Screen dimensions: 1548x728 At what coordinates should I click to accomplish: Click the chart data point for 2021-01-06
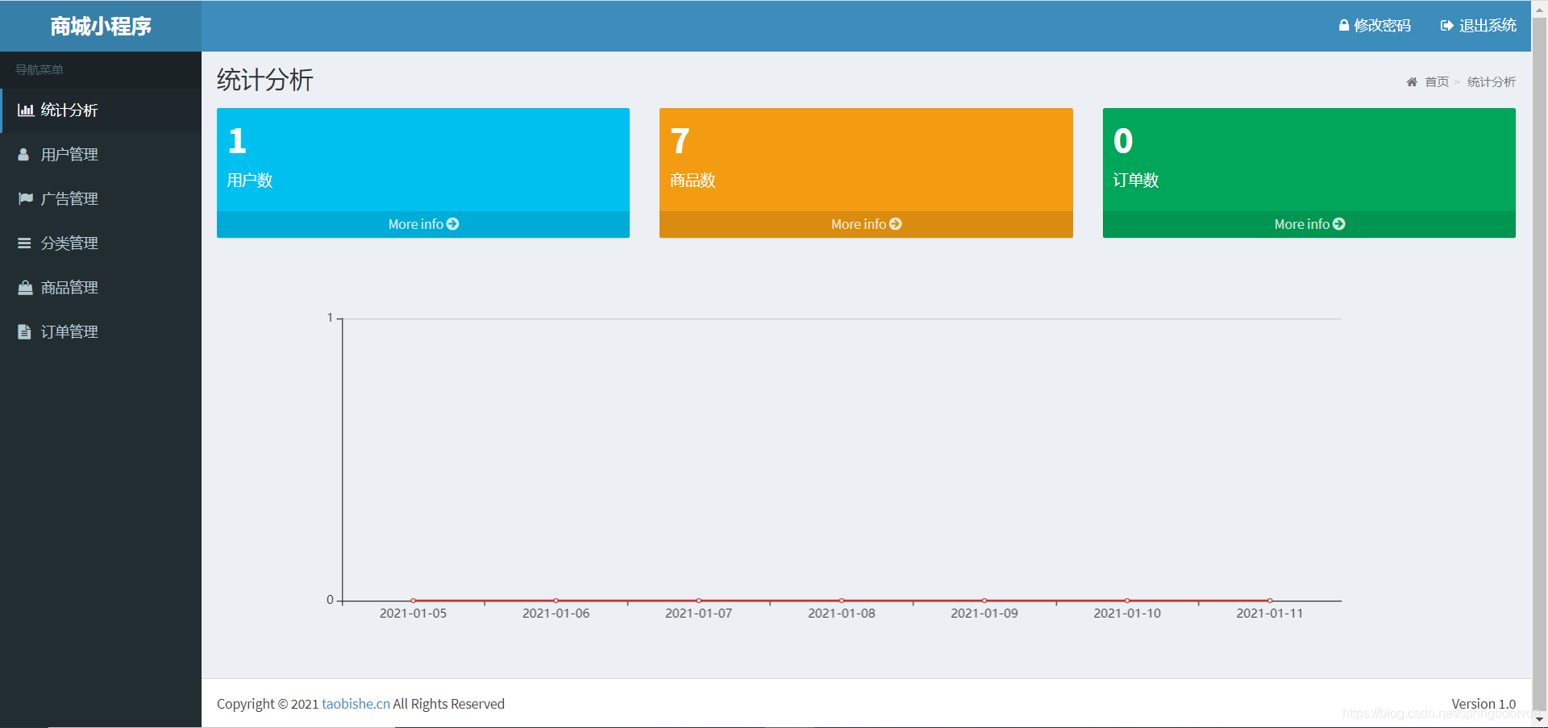click(556, 601)
